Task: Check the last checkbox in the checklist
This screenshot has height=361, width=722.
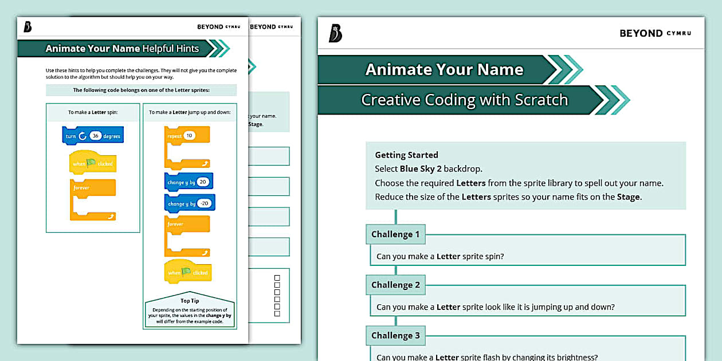Action: point(277,313)
